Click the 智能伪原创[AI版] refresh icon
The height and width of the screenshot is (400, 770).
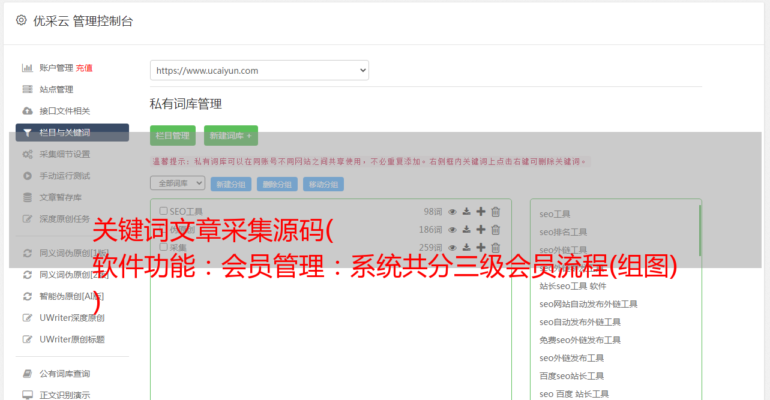click(x=28, y=296)
